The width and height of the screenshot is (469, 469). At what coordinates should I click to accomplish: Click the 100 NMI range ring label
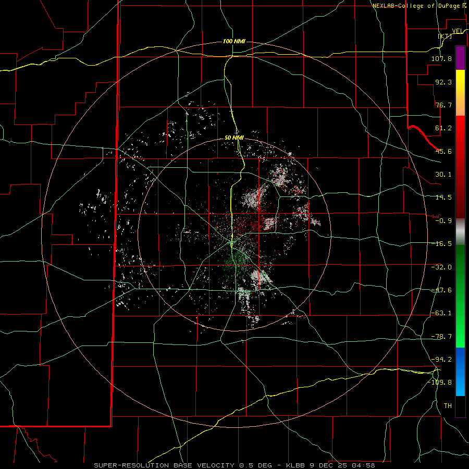pyautogui.click(x=234, y=41)
